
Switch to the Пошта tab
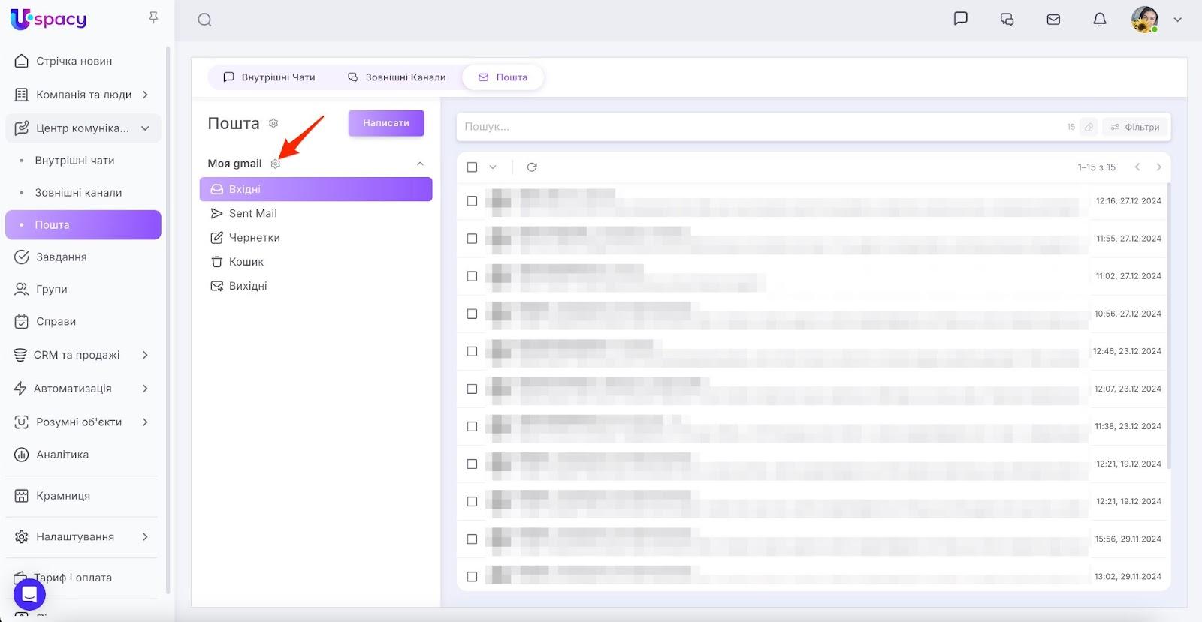tap(503, 77)
